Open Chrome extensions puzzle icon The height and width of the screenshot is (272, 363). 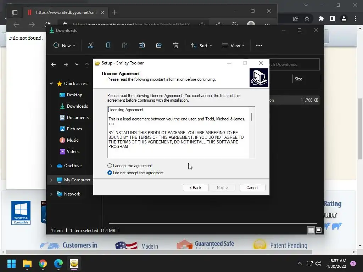[x=321, y=18]
